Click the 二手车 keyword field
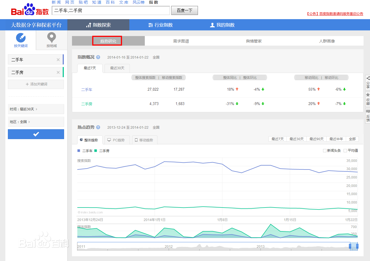370x261 pixels. point(36,60)
